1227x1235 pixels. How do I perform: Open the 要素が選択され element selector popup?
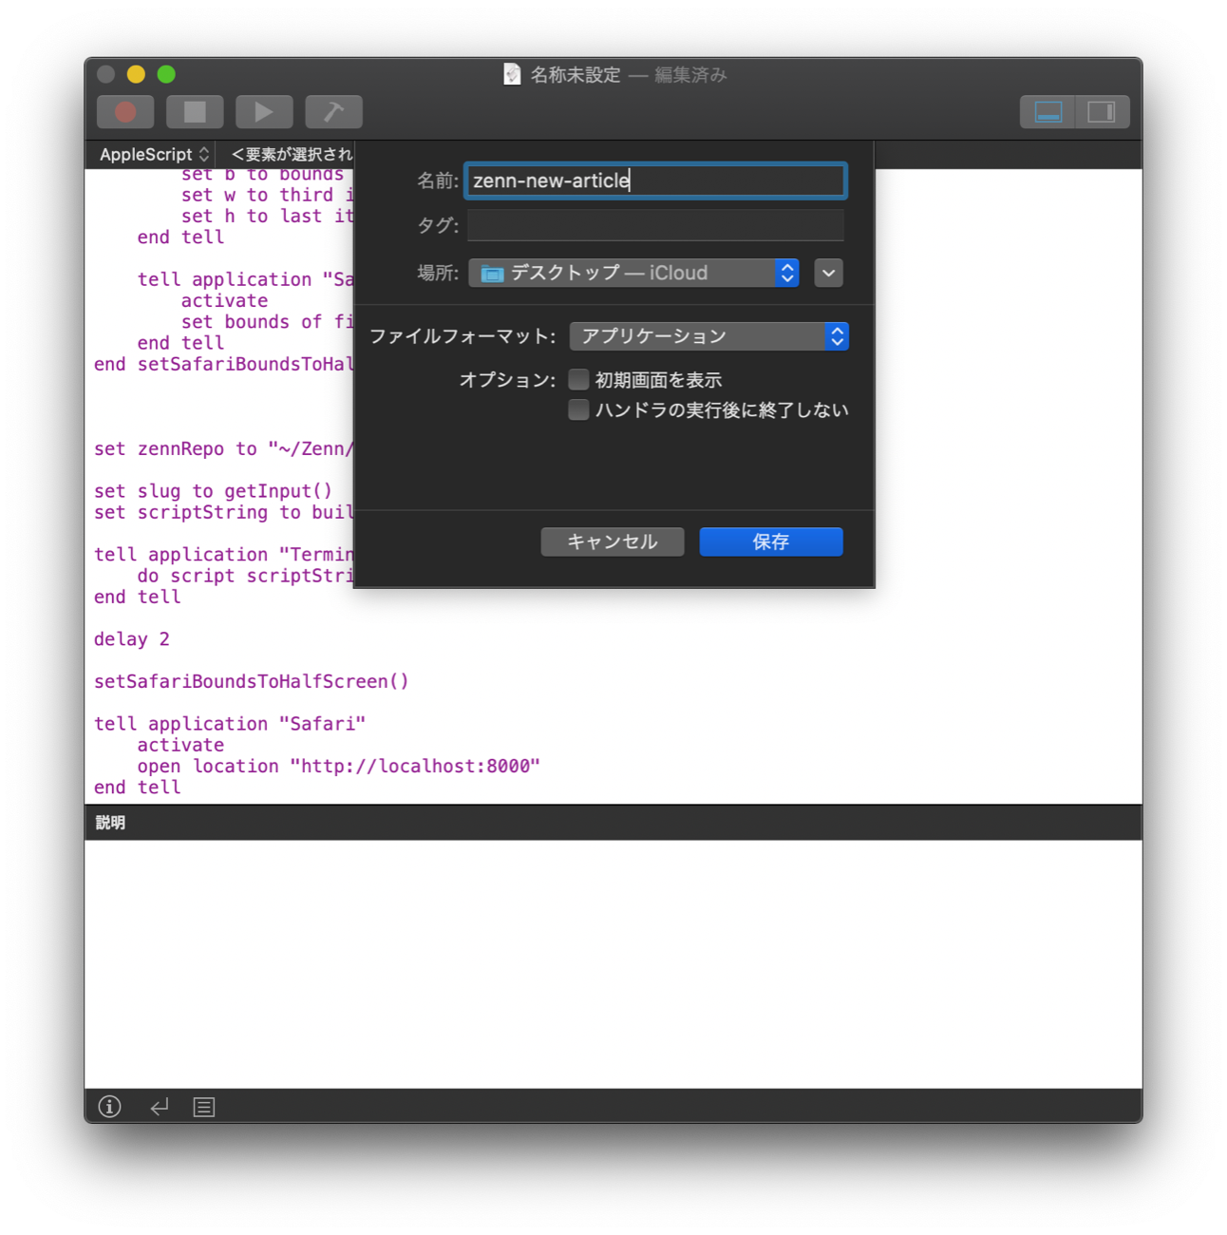[x=291, y=154]
